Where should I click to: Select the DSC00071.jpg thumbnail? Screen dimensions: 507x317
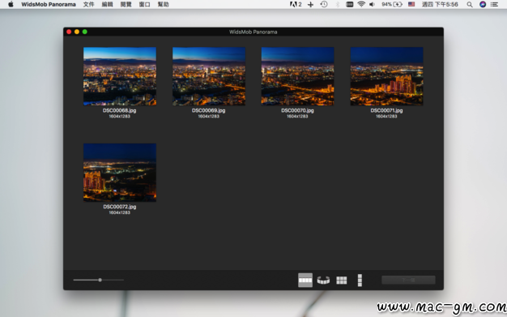pos(386,76)
